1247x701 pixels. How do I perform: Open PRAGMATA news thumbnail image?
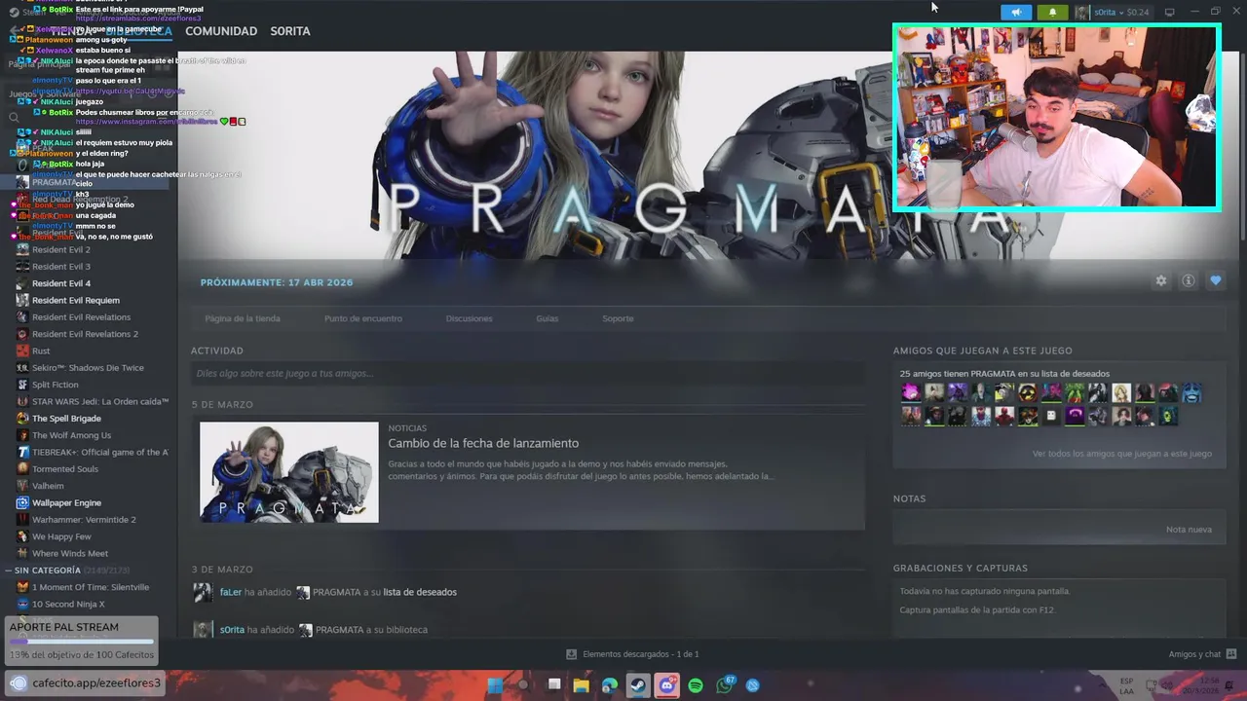click(x=289, y=472)
